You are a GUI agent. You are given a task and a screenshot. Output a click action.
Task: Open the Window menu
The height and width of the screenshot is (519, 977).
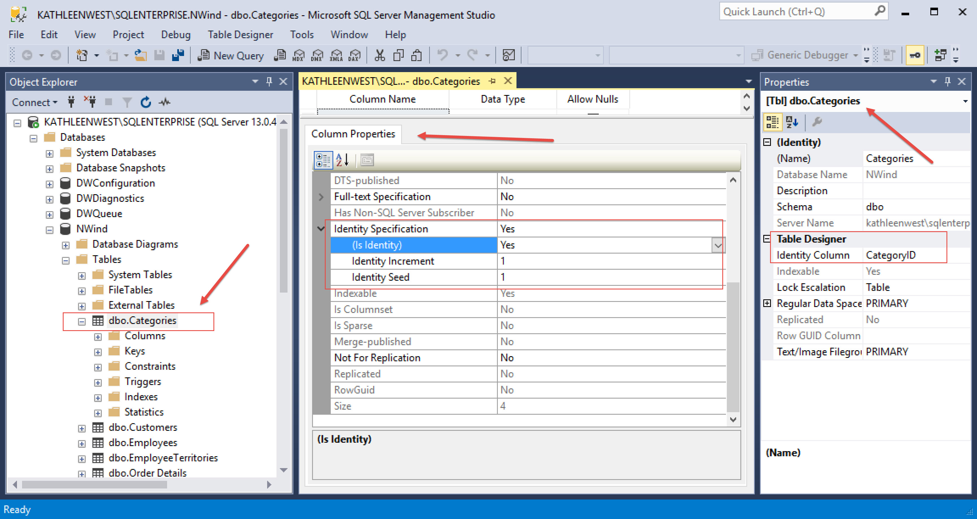pyautogui.click(x=349, y=34)
